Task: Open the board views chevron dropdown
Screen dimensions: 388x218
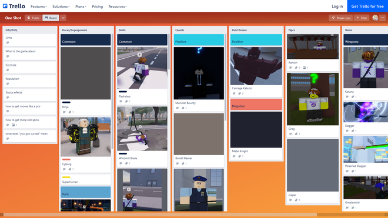Action: [63, 18]
